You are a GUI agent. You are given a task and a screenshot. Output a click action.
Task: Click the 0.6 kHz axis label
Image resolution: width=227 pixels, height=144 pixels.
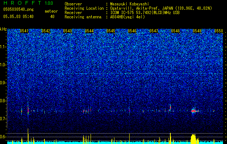[x=3, y=137]
